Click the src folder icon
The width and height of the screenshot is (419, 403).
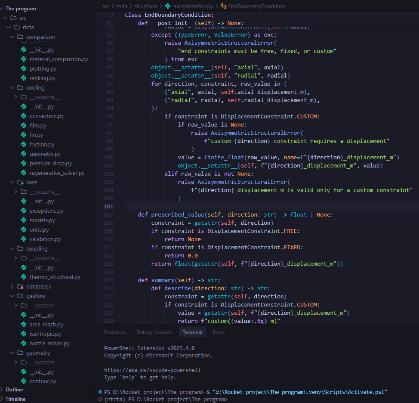click(13, 18)
